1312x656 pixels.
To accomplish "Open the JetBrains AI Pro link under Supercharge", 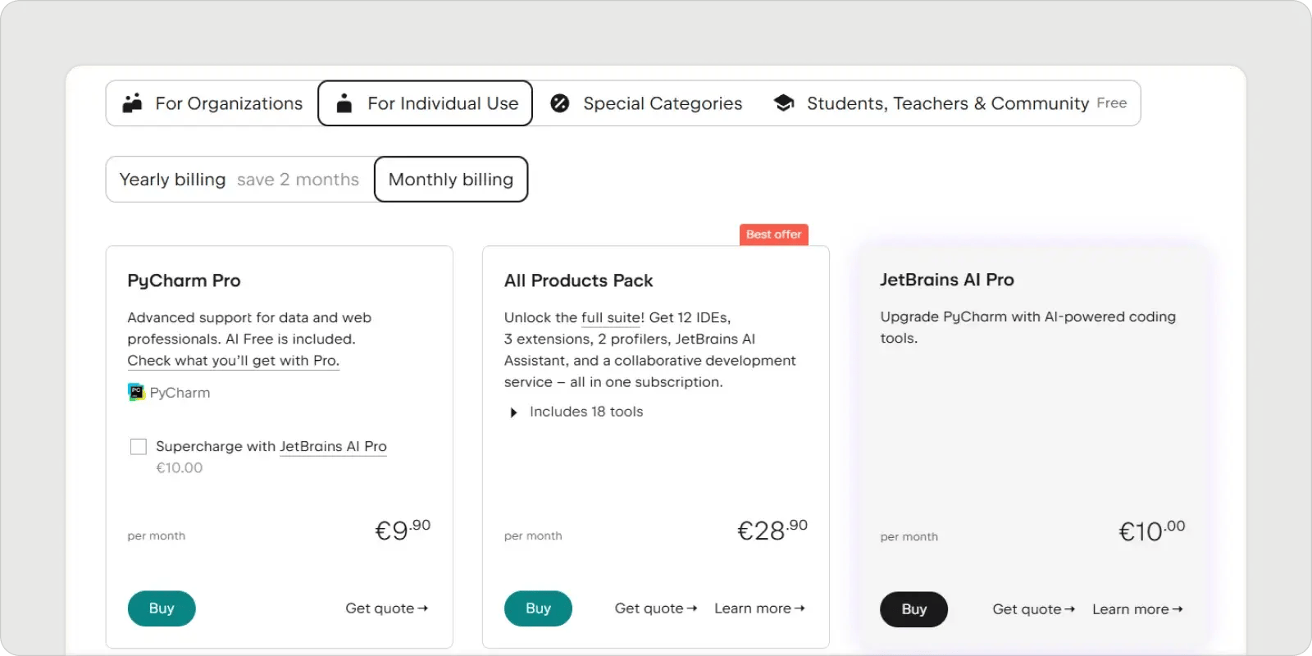I will click(333, 447).
